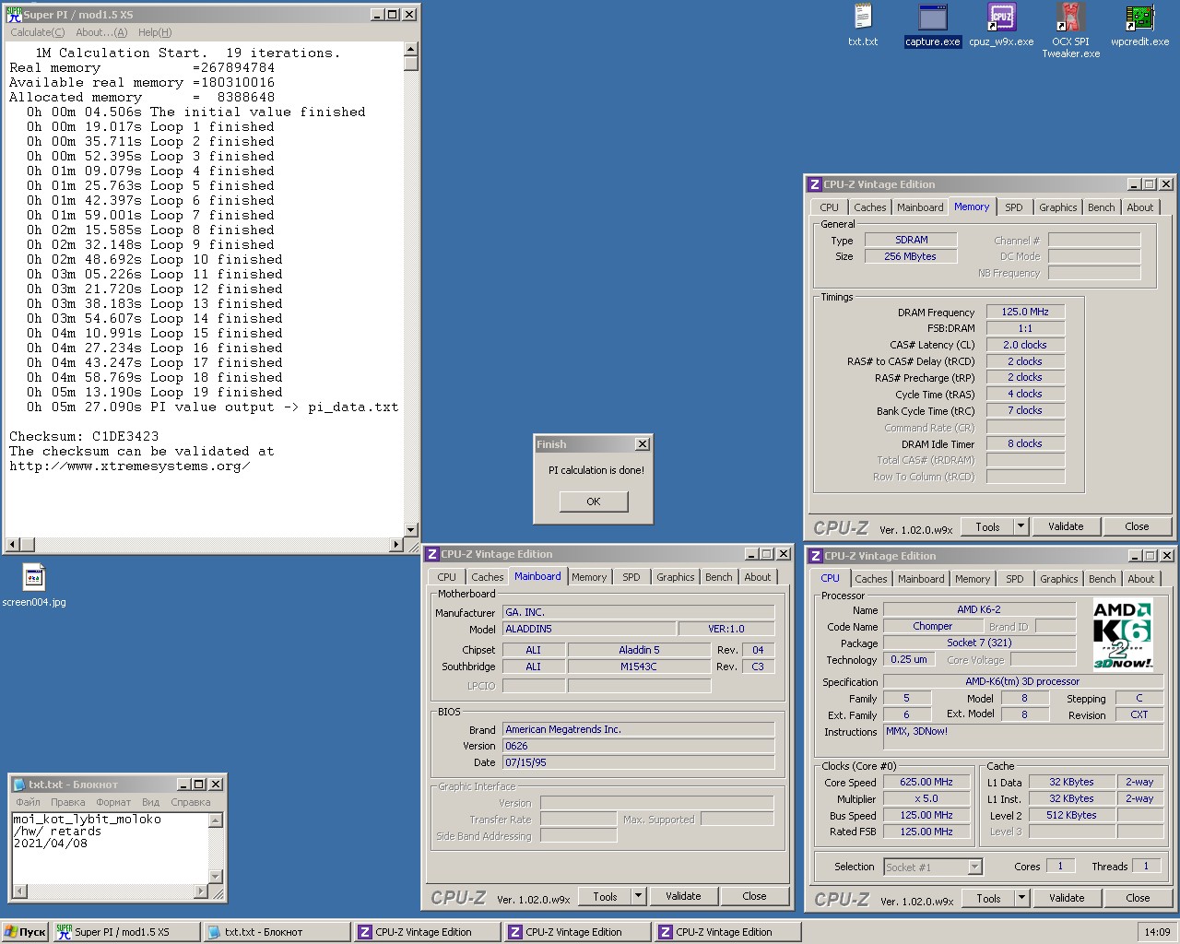The height and width of the screenshot is (944, 1180).
Task: Click Close button in Mainboard CPU-Z window
Action: tap(754, 896)
